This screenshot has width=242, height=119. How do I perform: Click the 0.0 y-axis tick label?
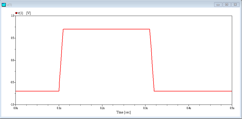pyautogui.click(x=12, y=60)
